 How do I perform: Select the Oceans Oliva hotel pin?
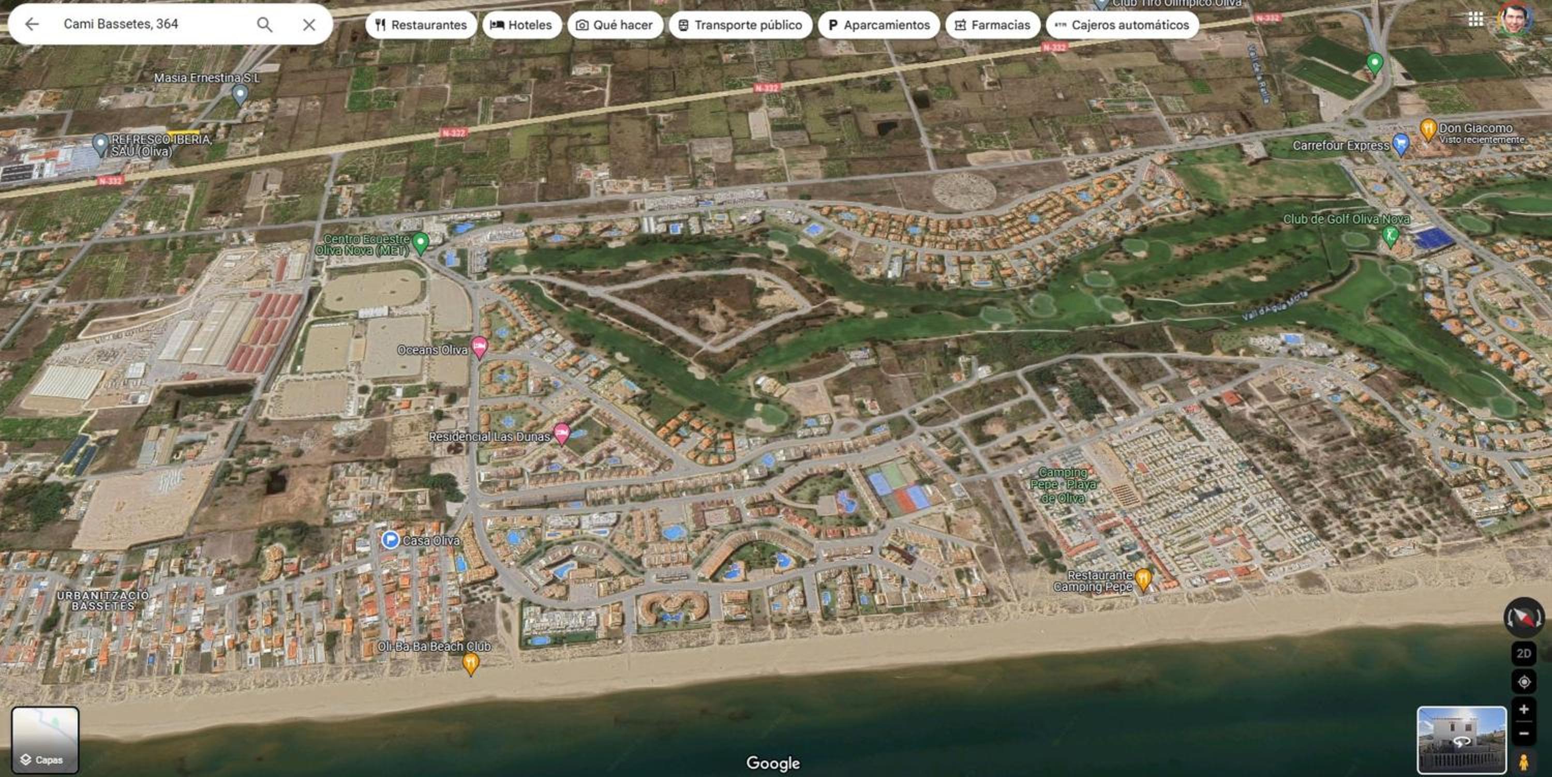(x=480, y=348)
